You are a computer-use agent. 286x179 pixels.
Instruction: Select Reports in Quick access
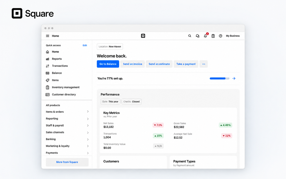pyautogui.click(x=57, y=59)
